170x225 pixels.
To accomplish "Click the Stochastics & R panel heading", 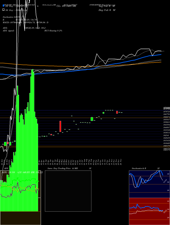I will [139, 168].
